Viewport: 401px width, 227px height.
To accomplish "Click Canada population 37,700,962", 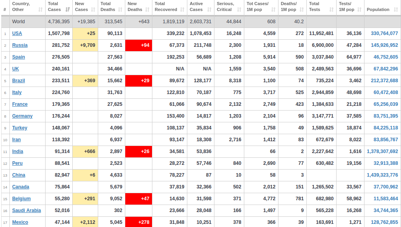I will (386, 186).
